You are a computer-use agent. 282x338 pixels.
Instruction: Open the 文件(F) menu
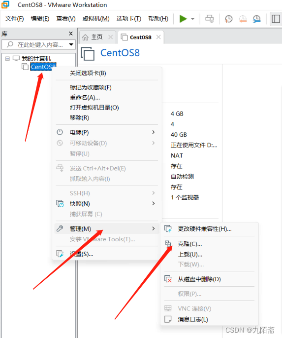coord(14,19)
